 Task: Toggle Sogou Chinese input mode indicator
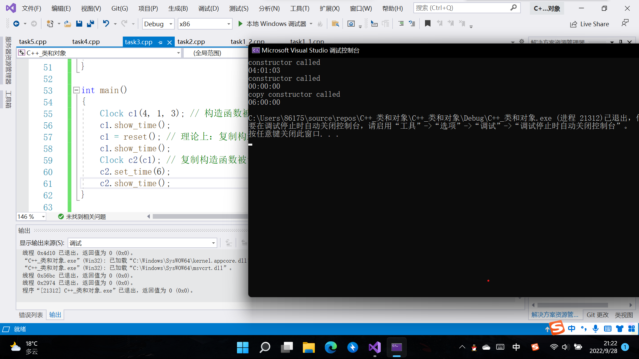click(x=571, y=329)
